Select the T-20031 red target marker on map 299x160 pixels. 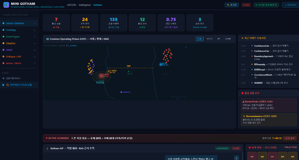[101, 75]
